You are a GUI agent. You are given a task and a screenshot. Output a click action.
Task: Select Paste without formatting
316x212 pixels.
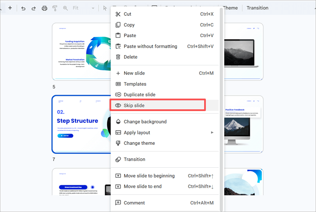tap(165, 46)
